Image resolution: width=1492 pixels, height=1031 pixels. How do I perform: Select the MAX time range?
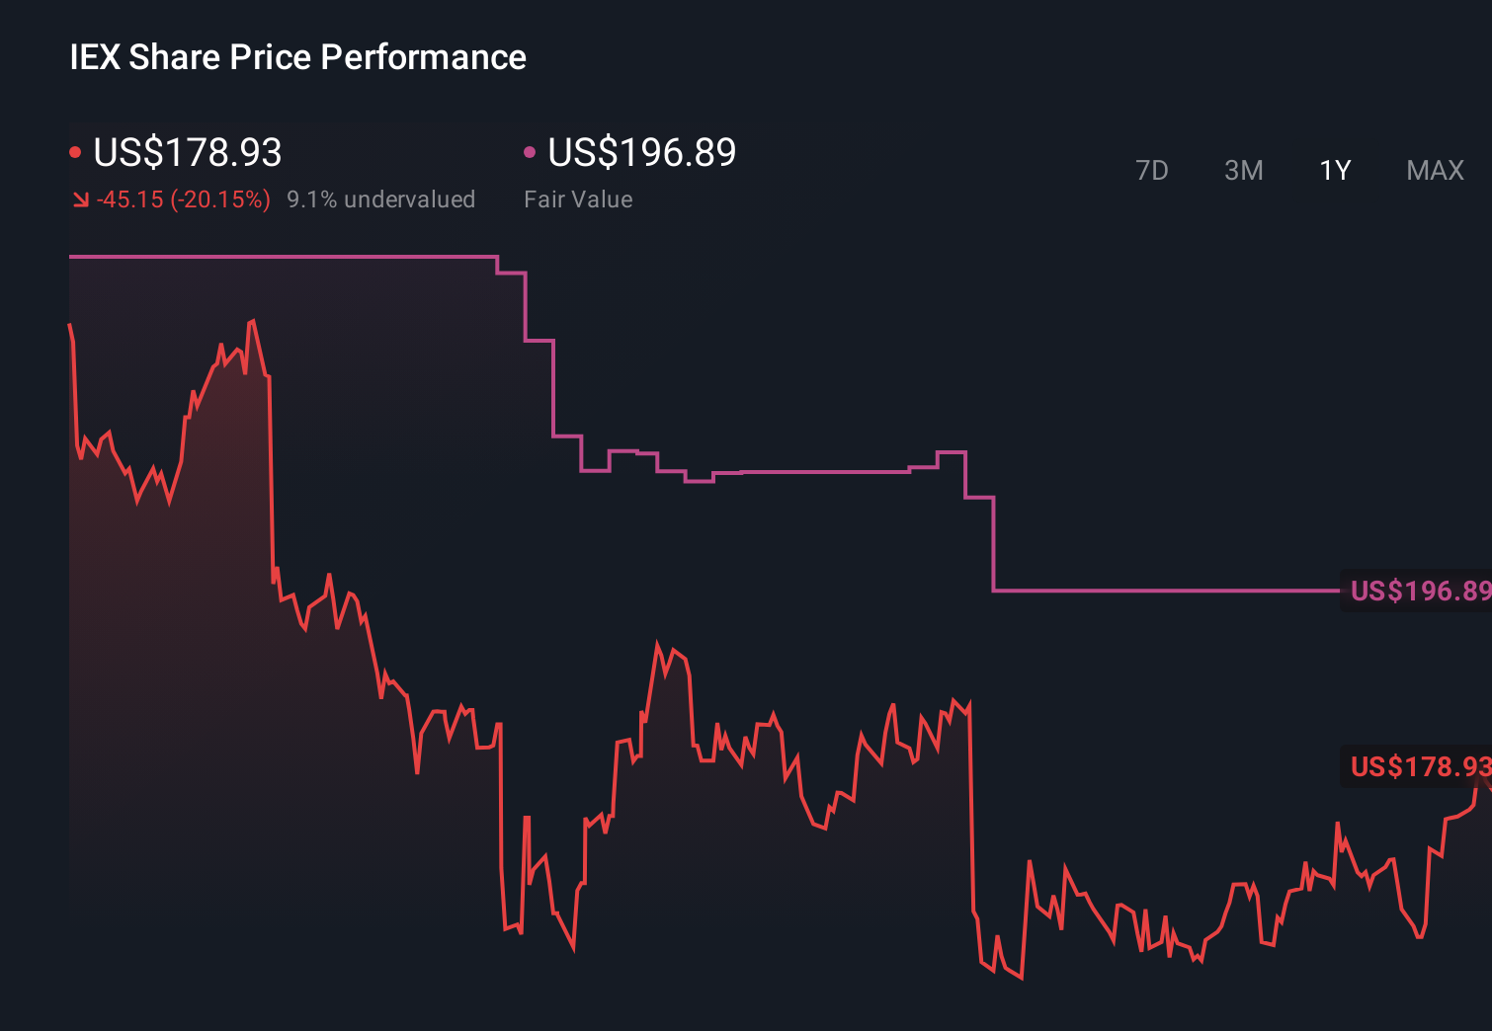coord(1434,170)
